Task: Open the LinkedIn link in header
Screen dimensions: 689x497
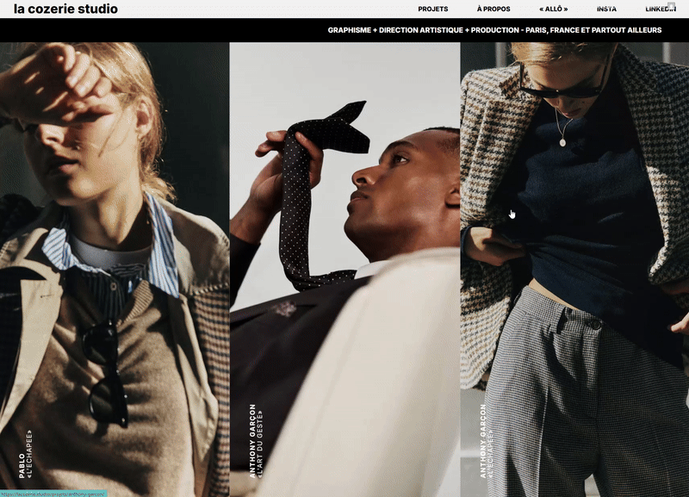Action: (659, 9)
